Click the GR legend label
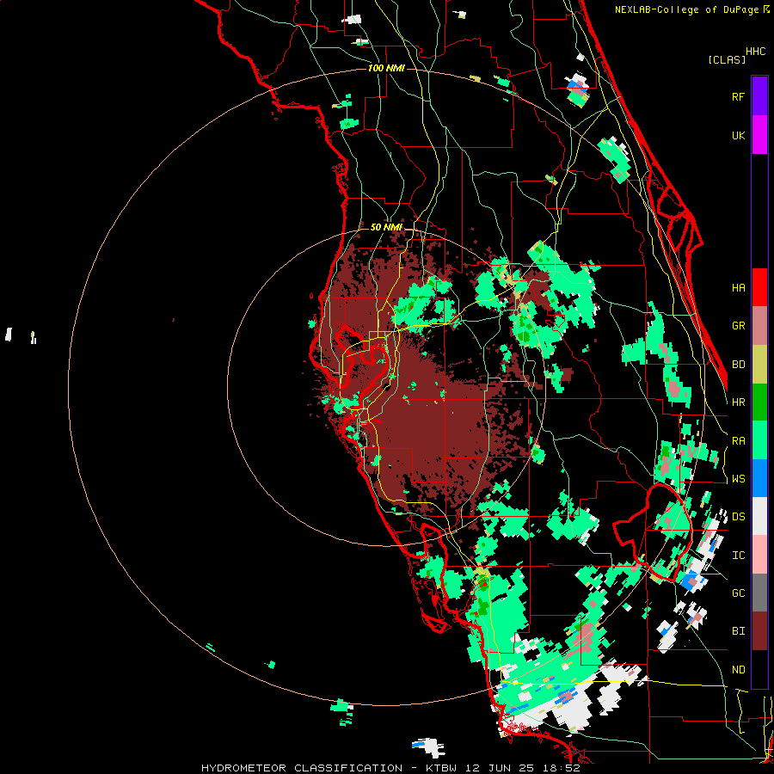 (738, 326)
